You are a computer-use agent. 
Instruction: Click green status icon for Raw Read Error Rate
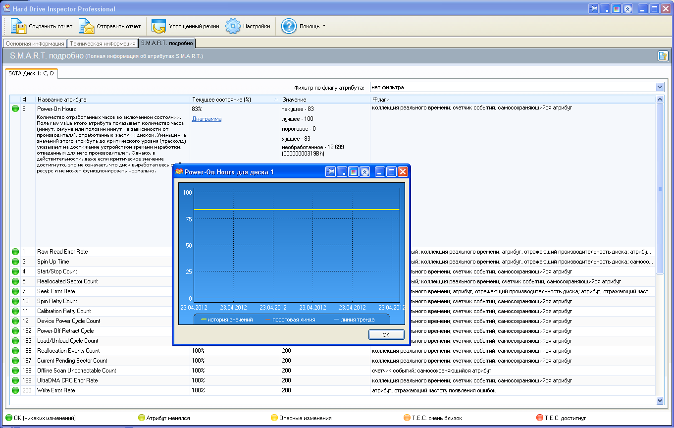tap(15, 252)
